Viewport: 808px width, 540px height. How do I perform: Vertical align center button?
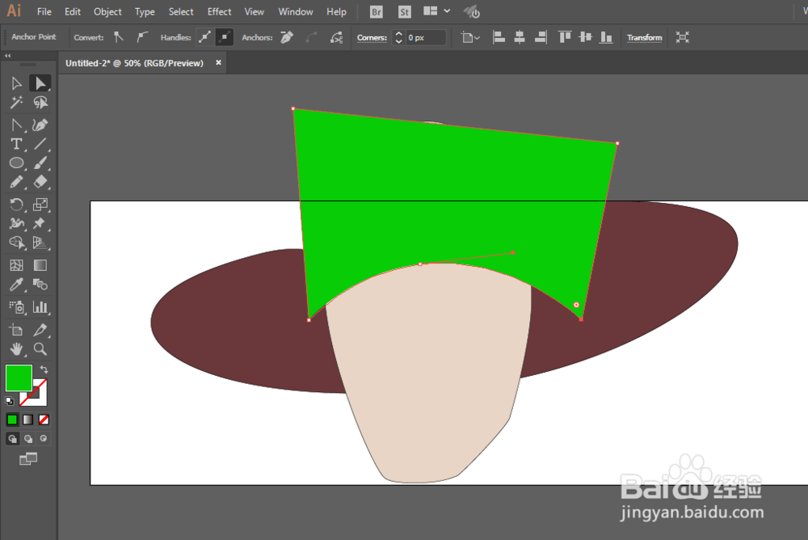(585, 37)
